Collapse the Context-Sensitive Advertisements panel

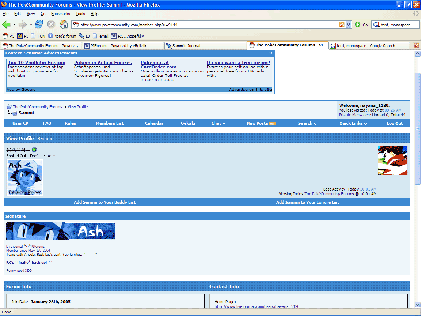tap(270, 53)
